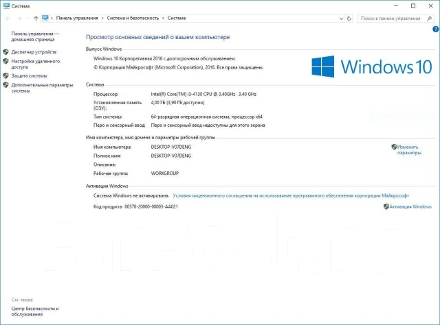
Task: Expand chevron after Система и безопасность
Action: 163,19
